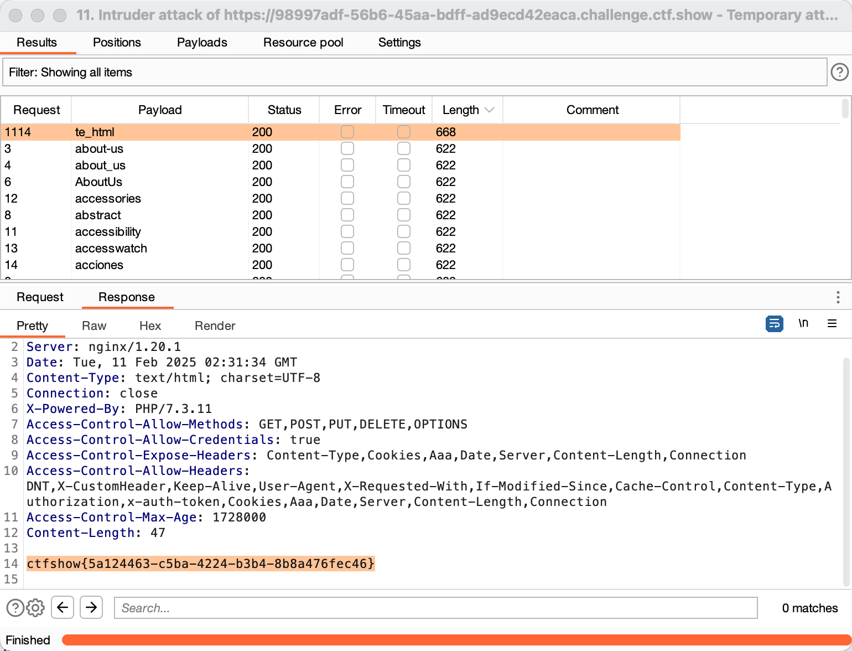The image size is (852, 651).
Task: Toggle Error checkbox for abstract row
Action: tap(347, 215)
